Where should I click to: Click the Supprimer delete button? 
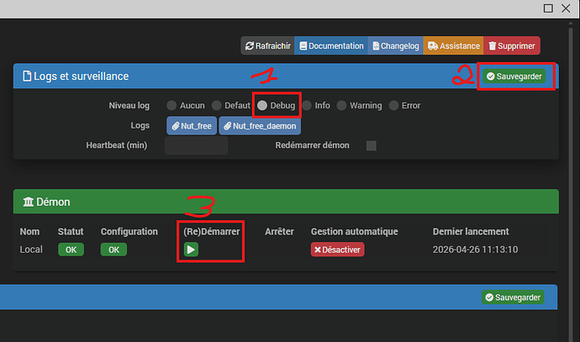coord(512,46)
